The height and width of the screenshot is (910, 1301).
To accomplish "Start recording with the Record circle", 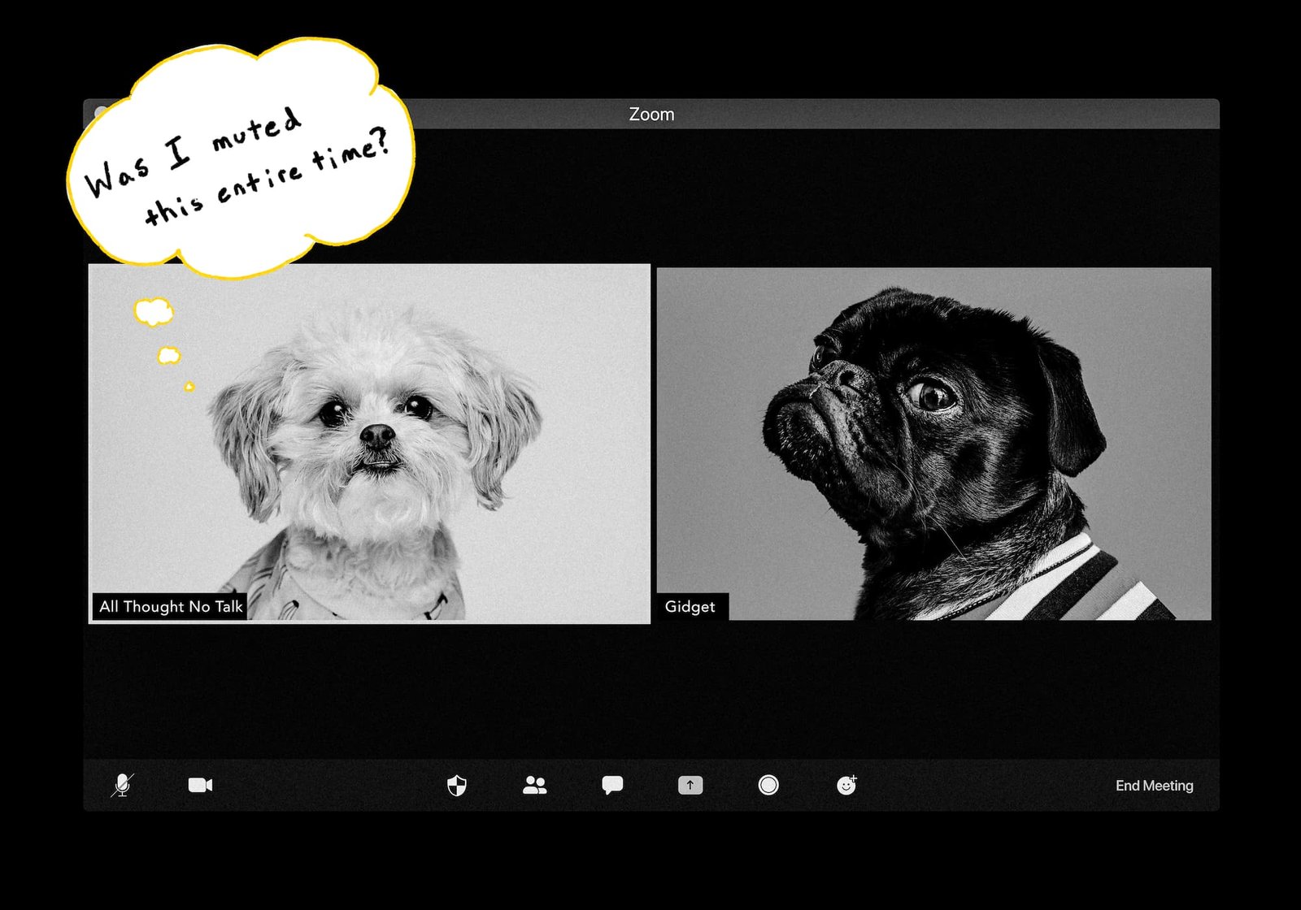I will tap(768, 785).
